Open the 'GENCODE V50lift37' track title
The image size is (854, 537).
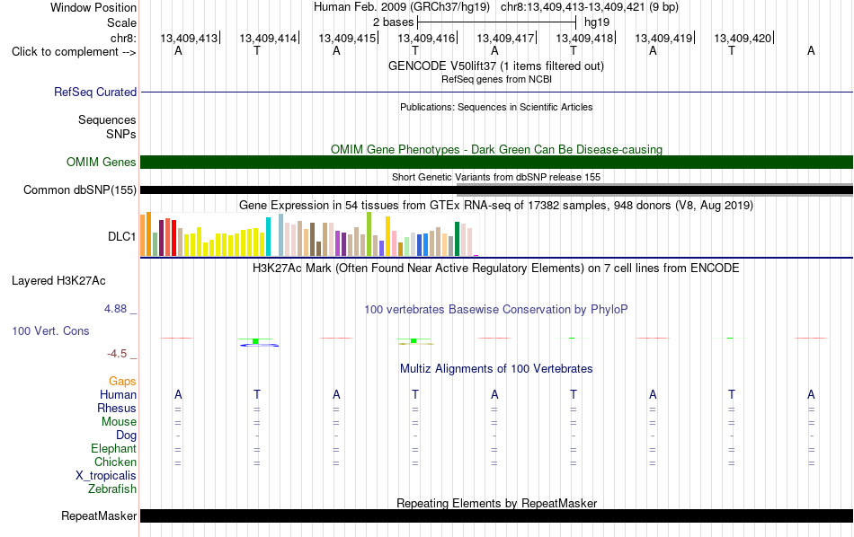496,66
